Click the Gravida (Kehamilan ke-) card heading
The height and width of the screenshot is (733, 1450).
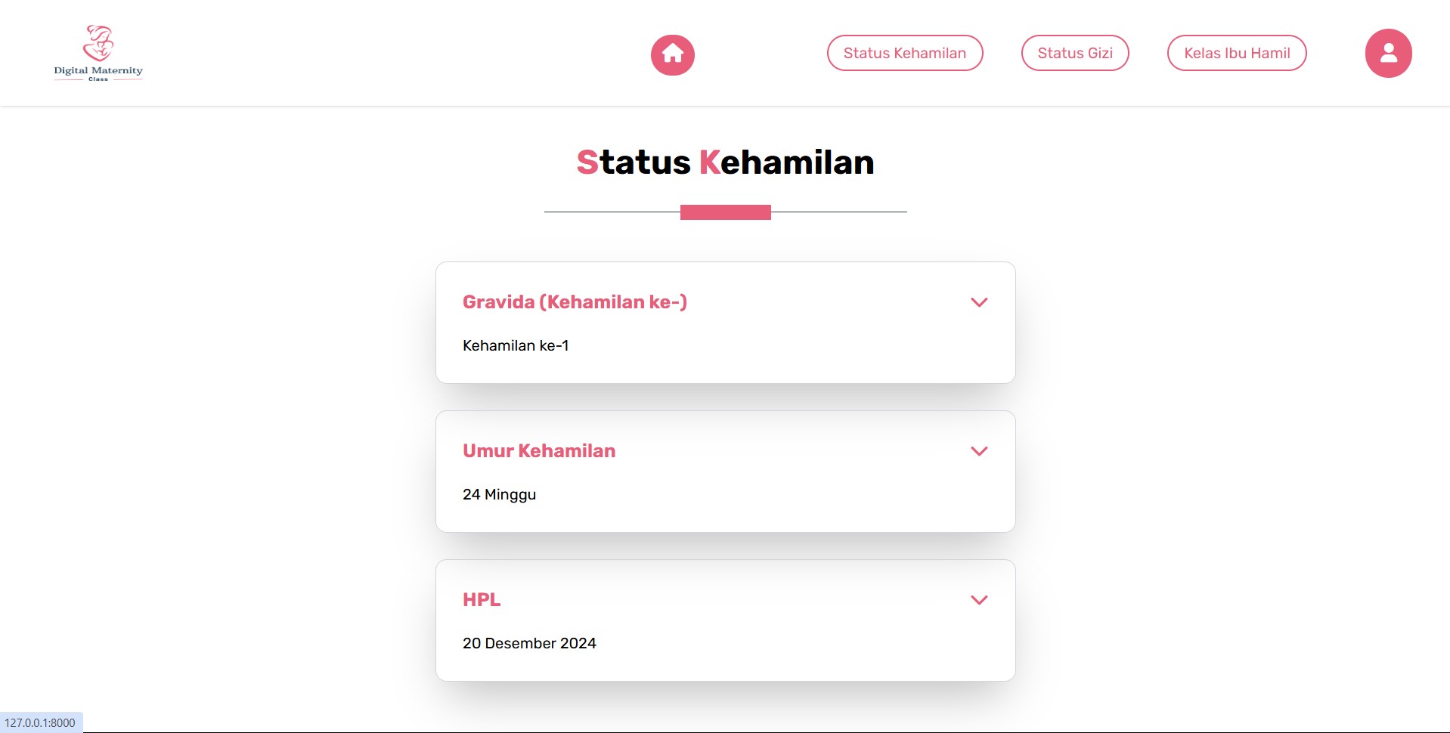(575, 302)
